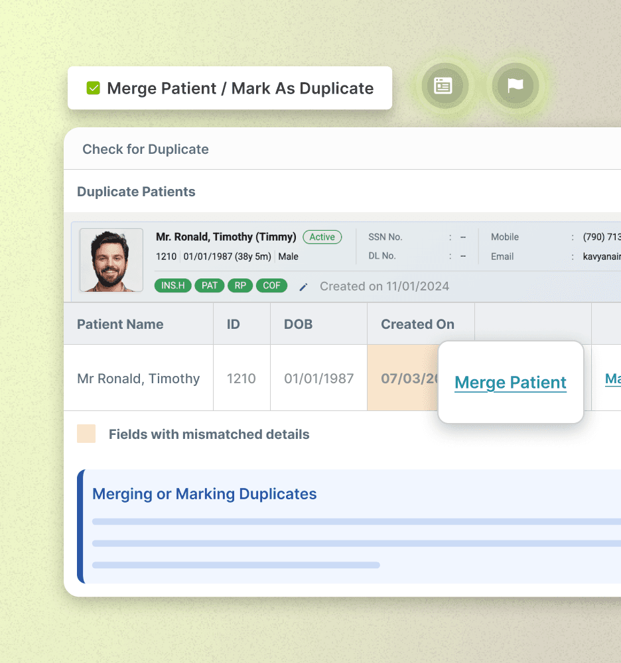Click the Merging or Marking Duplicates heading
621x663 pixels.
204,494
